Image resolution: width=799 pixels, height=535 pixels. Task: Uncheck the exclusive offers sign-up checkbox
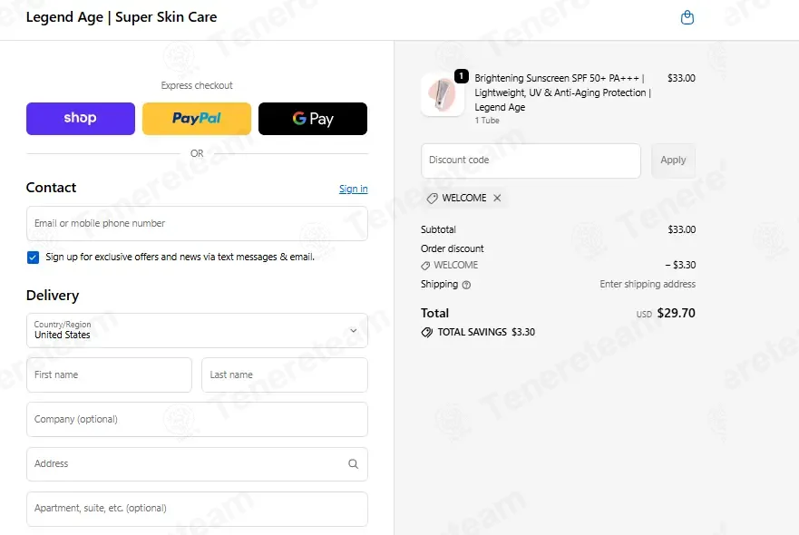pyautogui.click(x=34, y=258)
